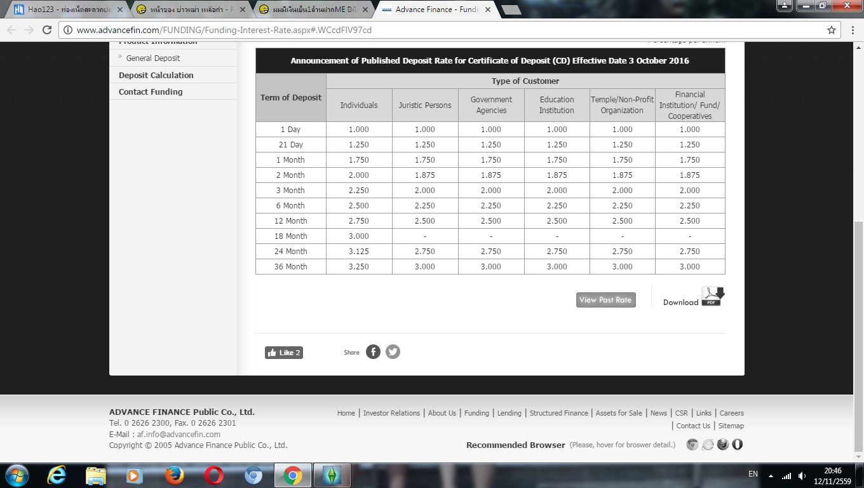The width and height of the screenshot is (864, 488).
Task: Open Funding footer link
Action: pos(476,413)
